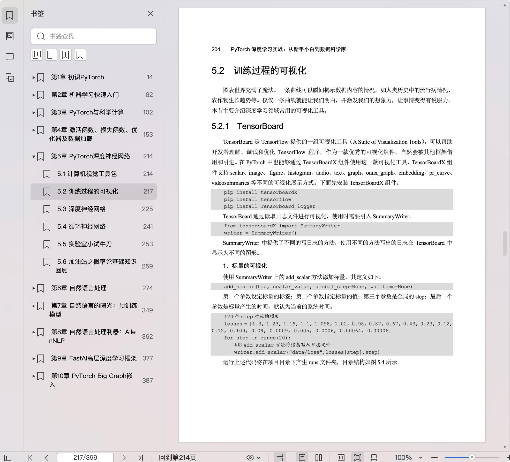Toggle fit page view icon

[358, 458]
